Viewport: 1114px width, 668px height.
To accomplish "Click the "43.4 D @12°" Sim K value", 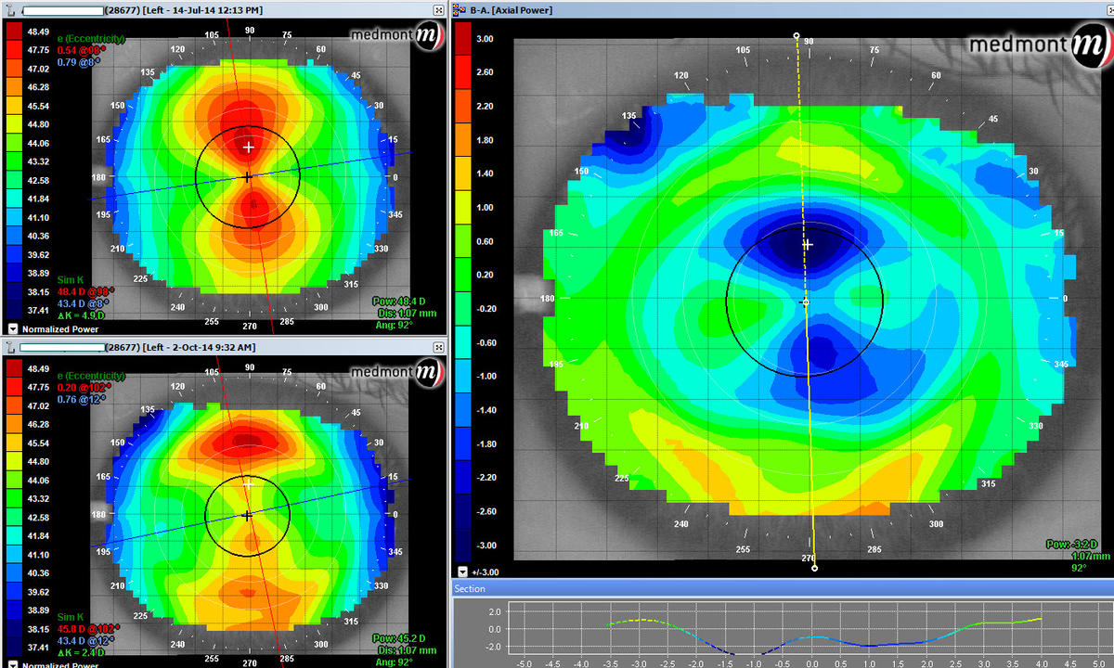I will pyautogui.click(x=87, y=641).
